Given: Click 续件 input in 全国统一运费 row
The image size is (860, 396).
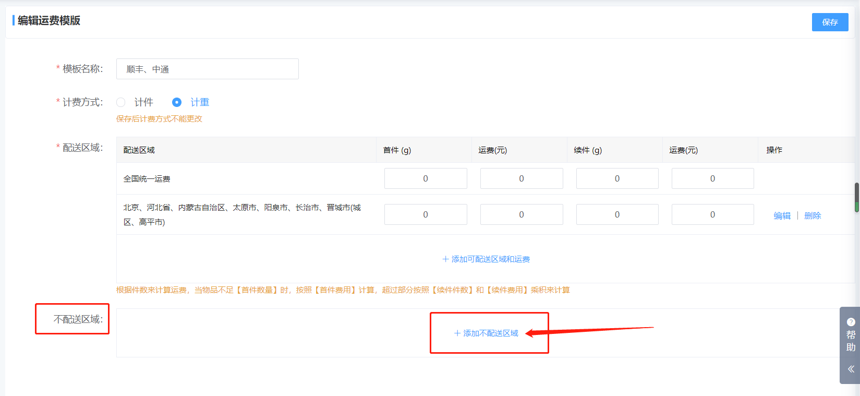Looking at the screenshot, I should 617,178.
